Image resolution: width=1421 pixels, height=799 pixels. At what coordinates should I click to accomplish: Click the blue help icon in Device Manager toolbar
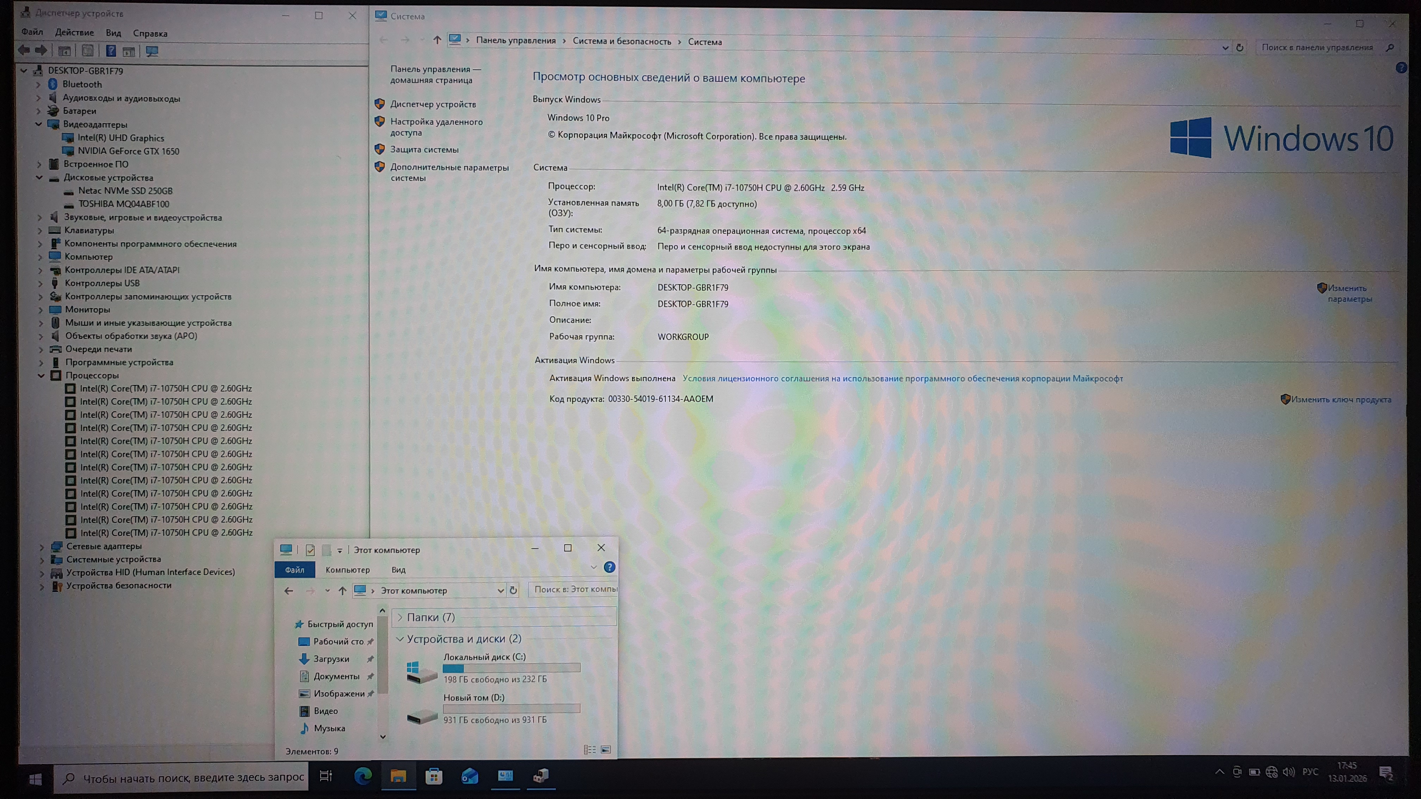tap(111, 51)
